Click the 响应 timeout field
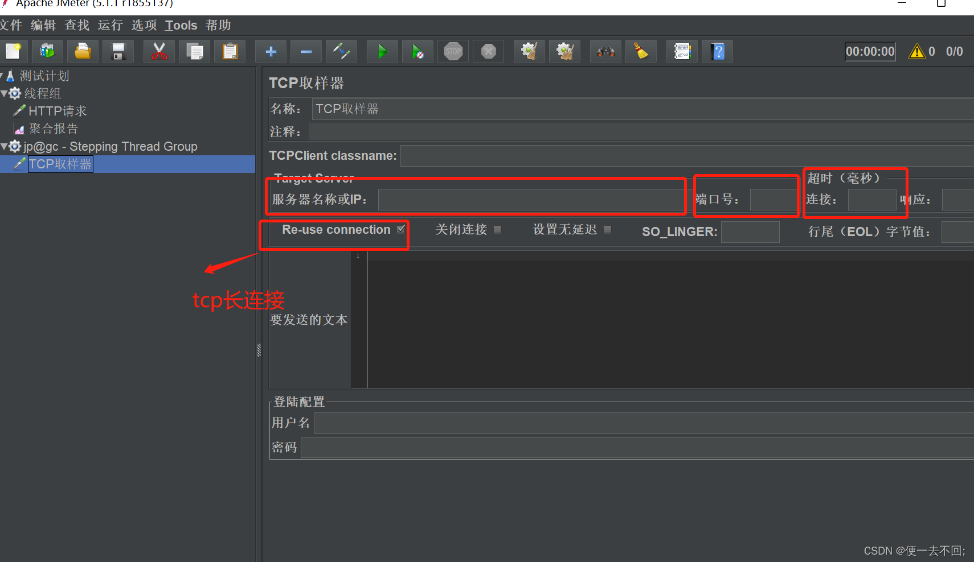The image size is (974, 562). pyautogui.click(x=958, y=200)
